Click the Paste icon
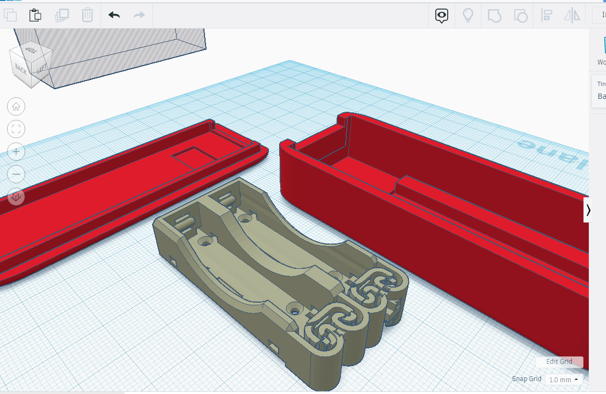Image resolution: width=606 pixels, height=394 pixels. click(35, 15)
